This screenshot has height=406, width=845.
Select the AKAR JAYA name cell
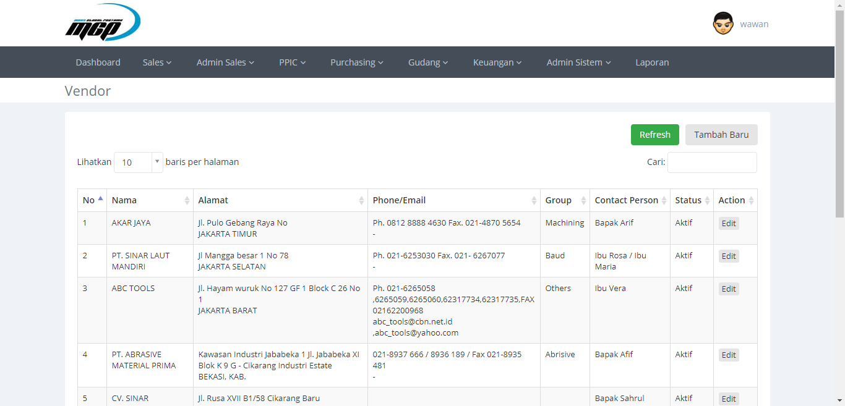coord(150,228)
